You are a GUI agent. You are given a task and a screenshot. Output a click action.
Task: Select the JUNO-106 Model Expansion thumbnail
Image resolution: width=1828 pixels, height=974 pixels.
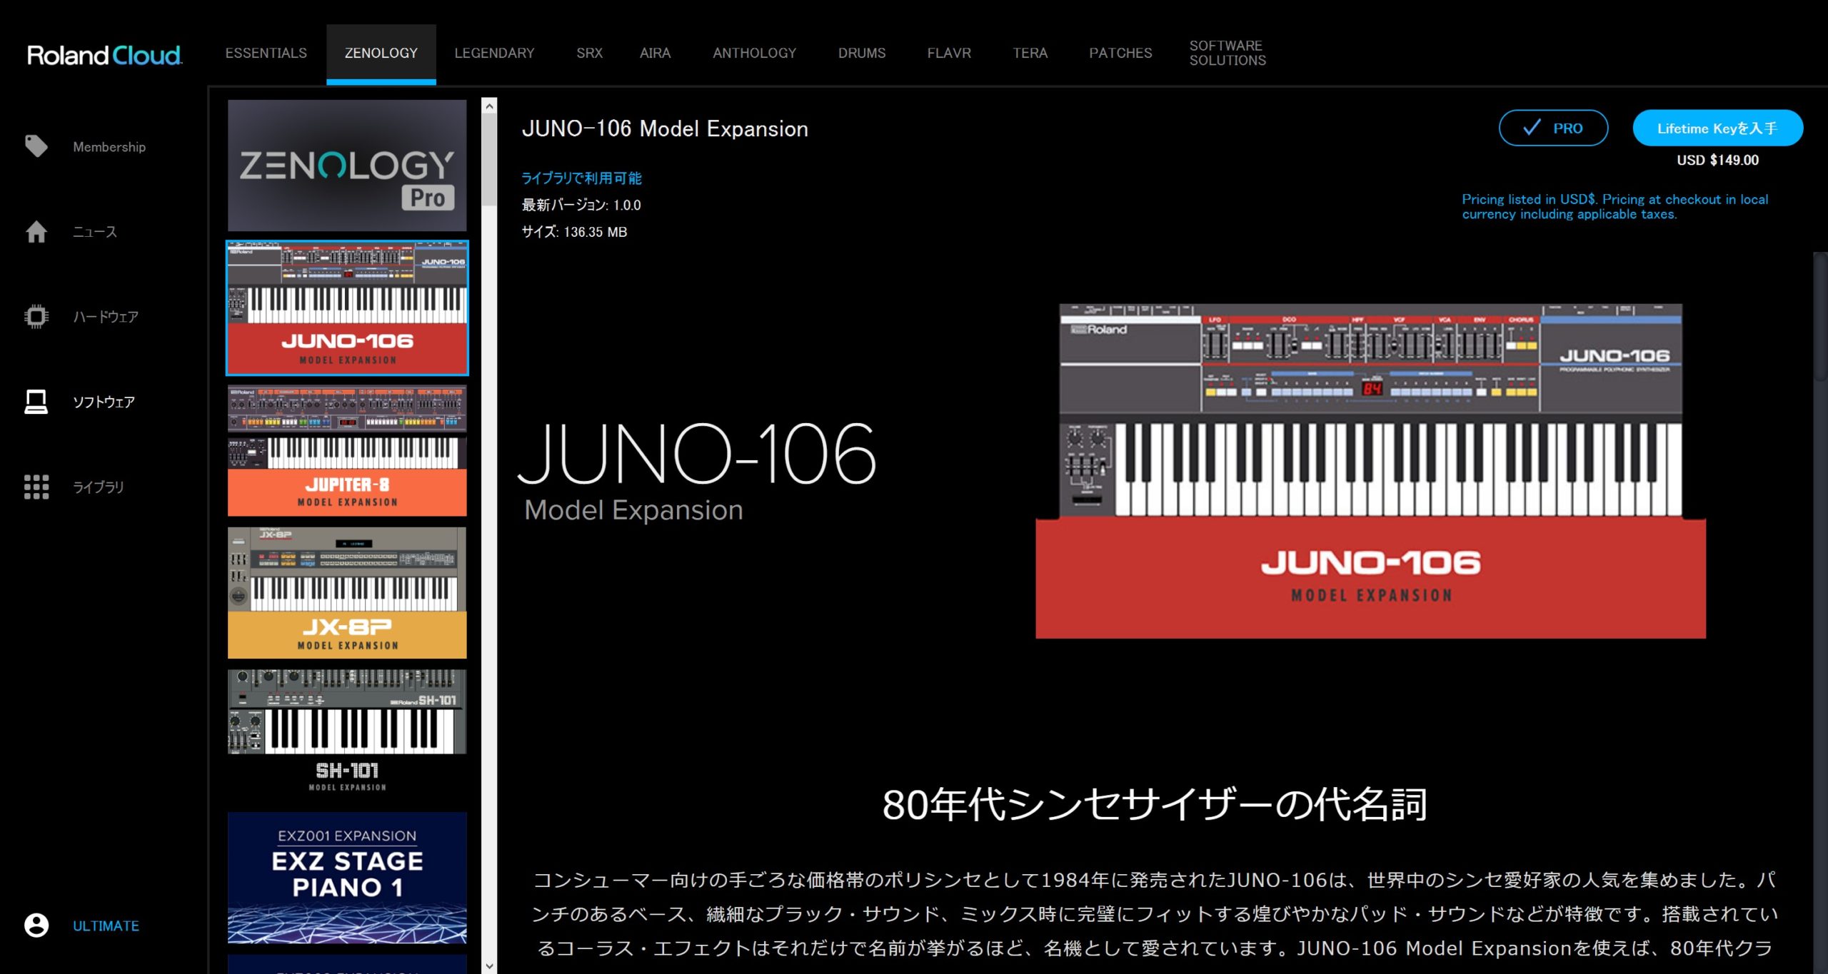pos(347,308)
